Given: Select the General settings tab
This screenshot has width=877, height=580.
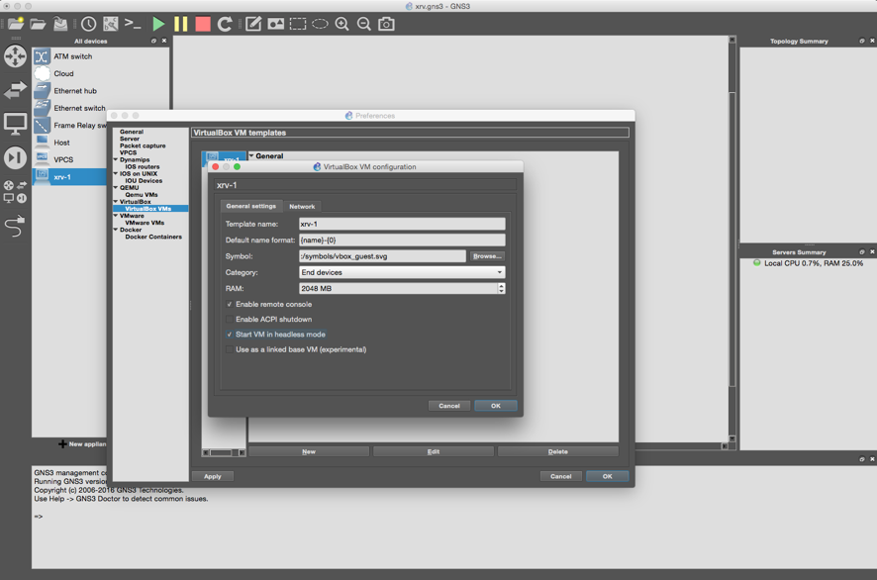Looking at the screenshot, I should point(251,206).
